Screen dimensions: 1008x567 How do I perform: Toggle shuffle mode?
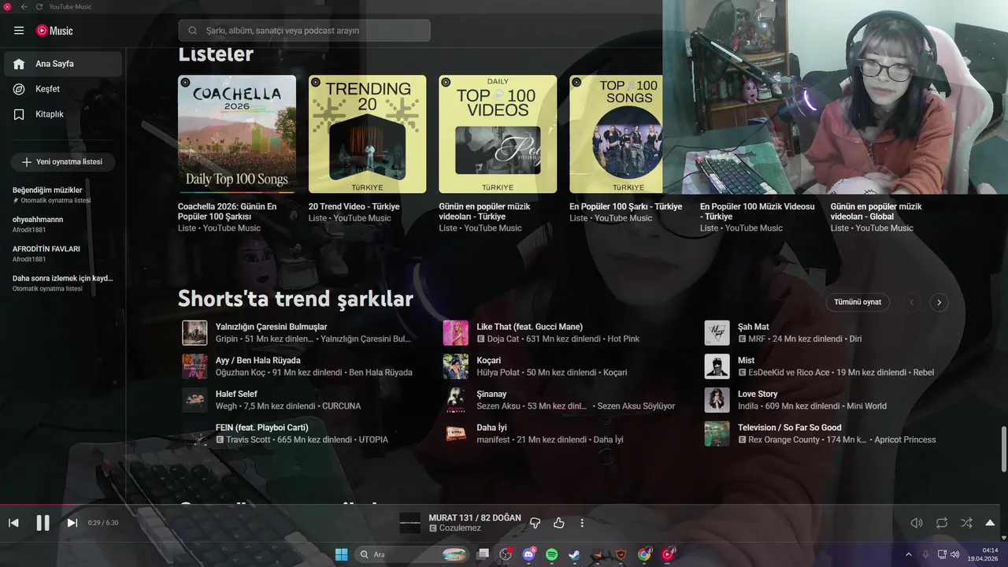[x=966, y=523]
